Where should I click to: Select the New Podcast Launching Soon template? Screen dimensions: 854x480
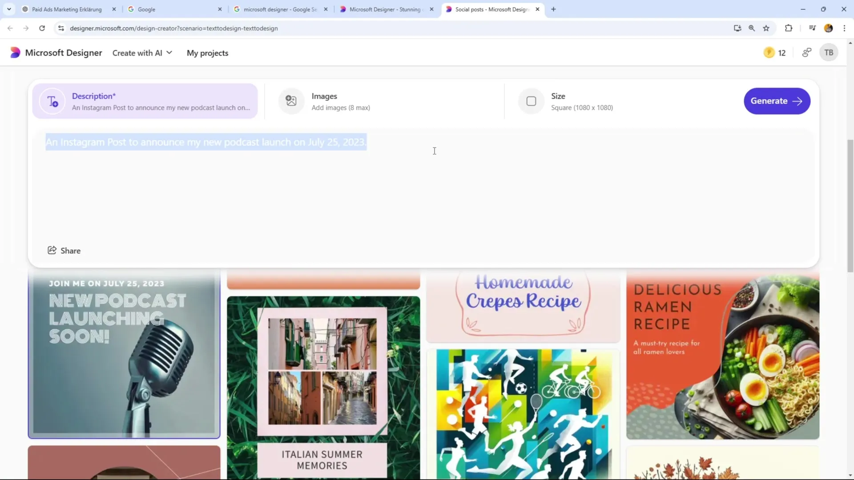point(124,354)
